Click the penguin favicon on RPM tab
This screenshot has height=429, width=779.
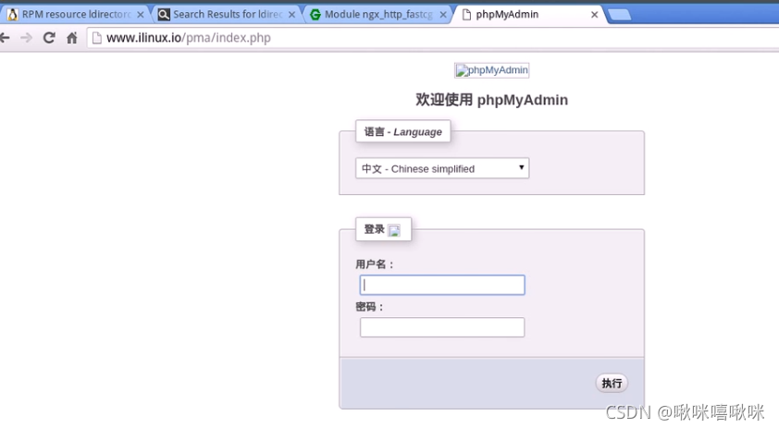tap(13, 15)
